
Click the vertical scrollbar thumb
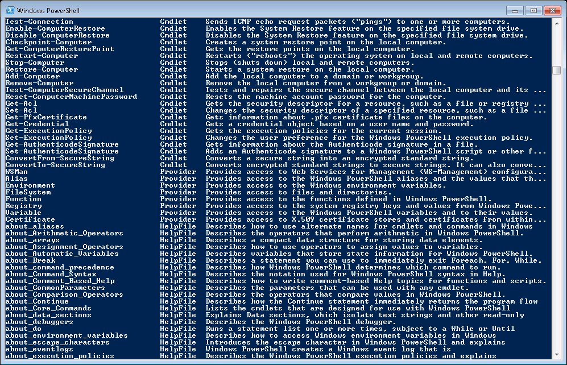tap(557, 70)
